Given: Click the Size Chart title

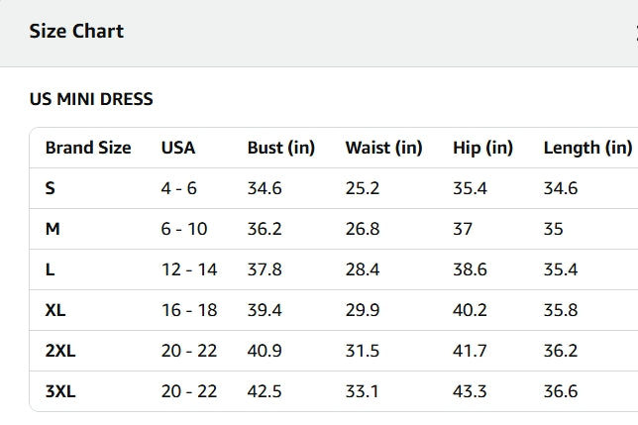Looking at the screenshot, I should coord(76,32).
